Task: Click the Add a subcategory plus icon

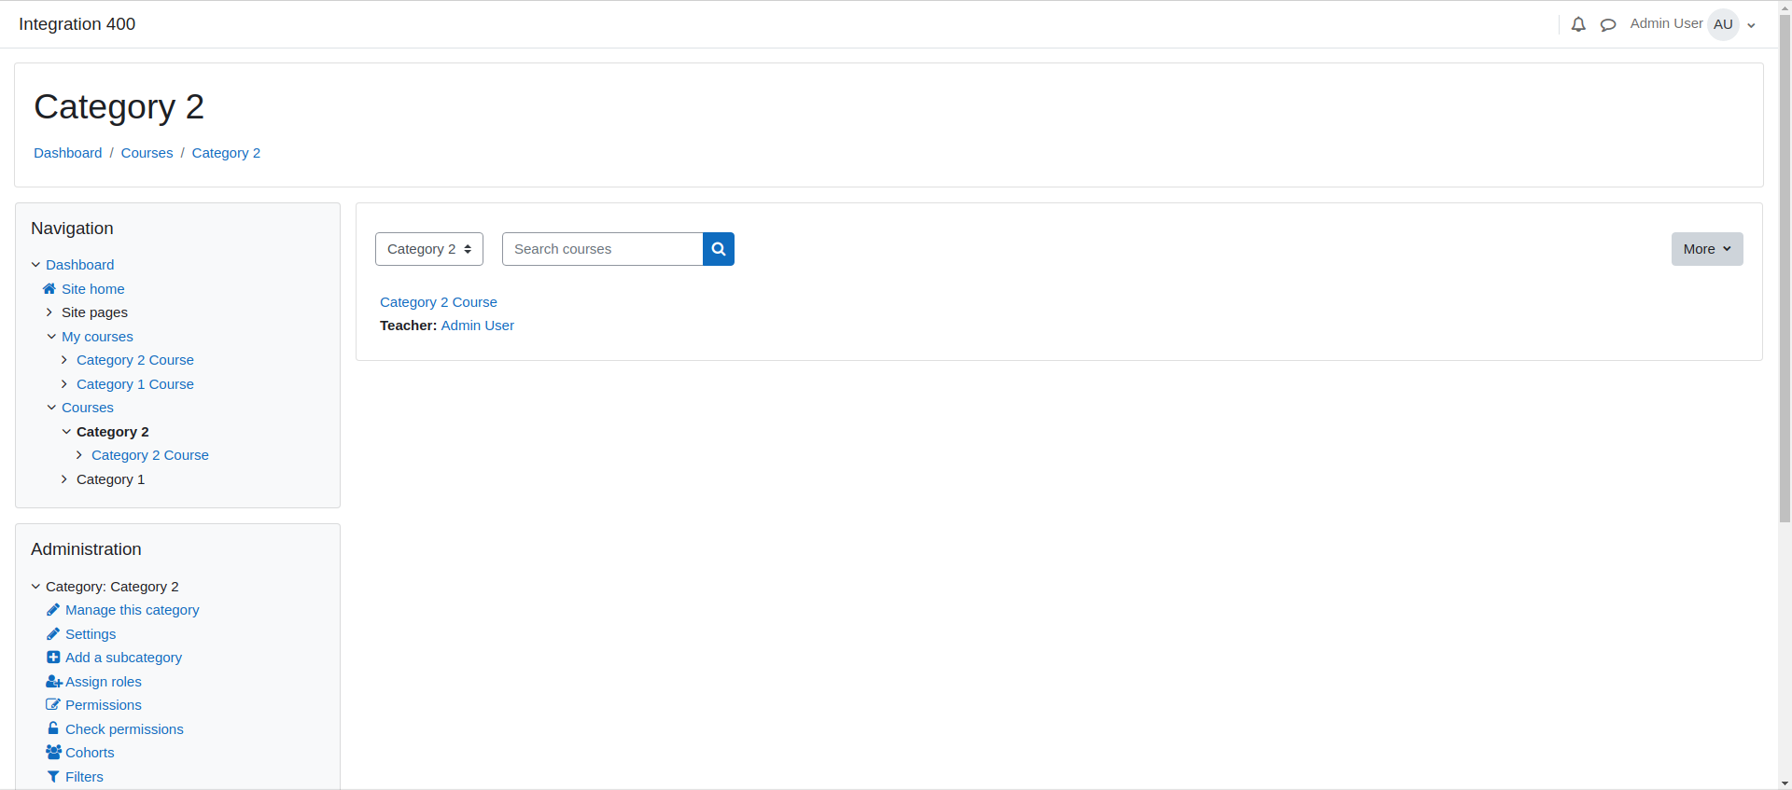Action: pos(53,658)
